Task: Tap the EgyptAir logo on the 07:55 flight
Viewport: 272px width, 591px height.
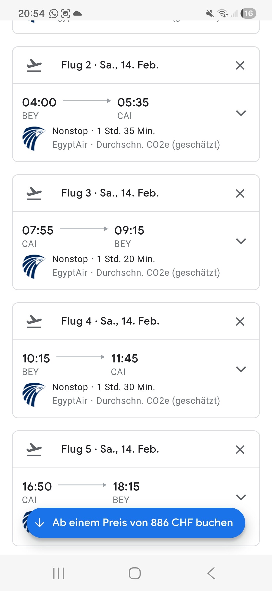Action: 33,266
